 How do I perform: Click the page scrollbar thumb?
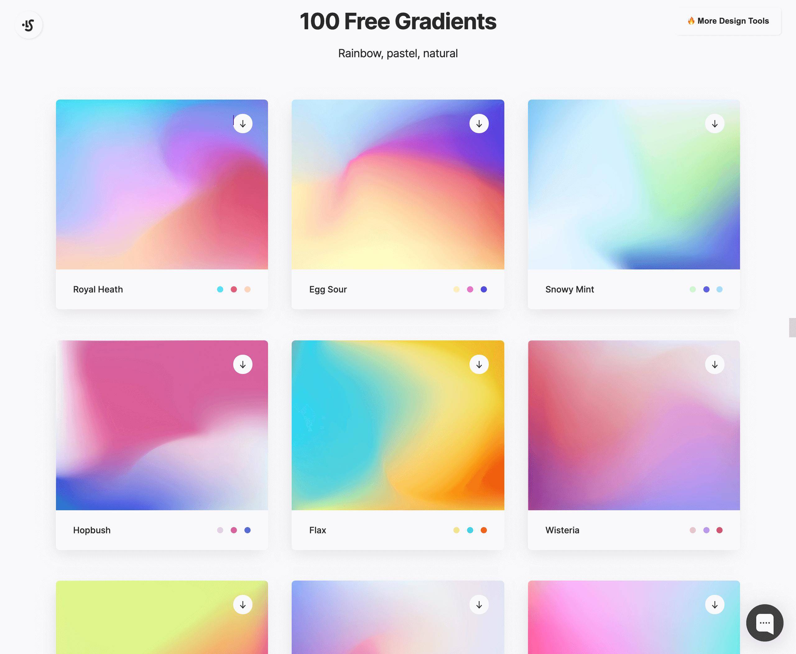(792, 327)
